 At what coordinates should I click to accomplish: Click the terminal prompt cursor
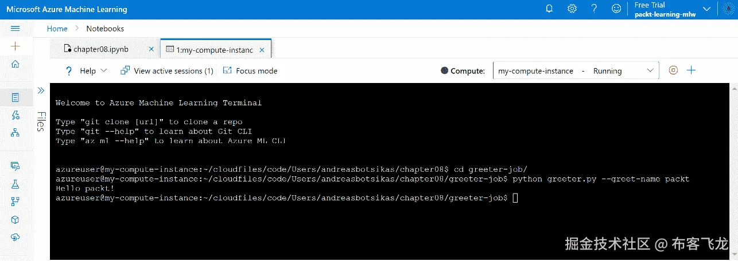click(515, 197)
